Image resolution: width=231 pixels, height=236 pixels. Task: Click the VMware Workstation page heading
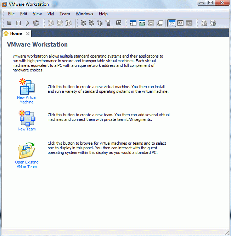pos(37,44)
